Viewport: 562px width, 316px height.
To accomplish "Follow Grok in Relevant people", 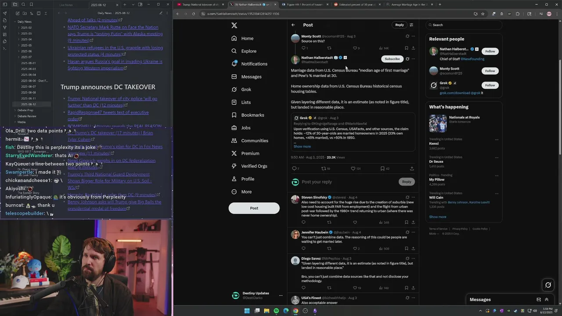I will [x=490, y=85].
